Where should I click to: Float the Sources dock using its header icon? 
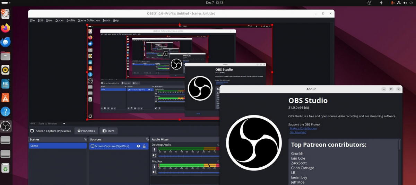(147, 139)
